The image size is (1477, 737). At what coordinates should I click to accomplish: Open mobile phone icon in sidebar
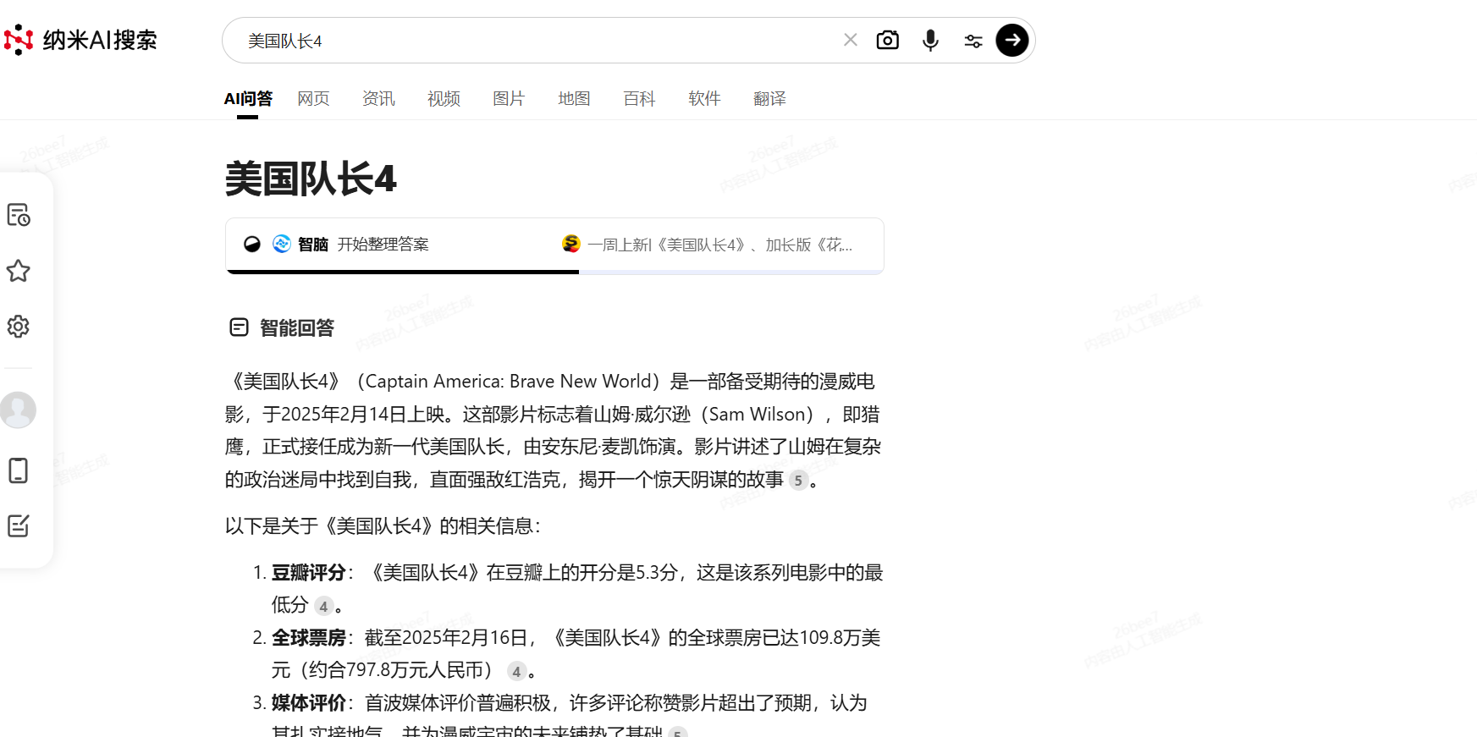(x=19, y=470)
